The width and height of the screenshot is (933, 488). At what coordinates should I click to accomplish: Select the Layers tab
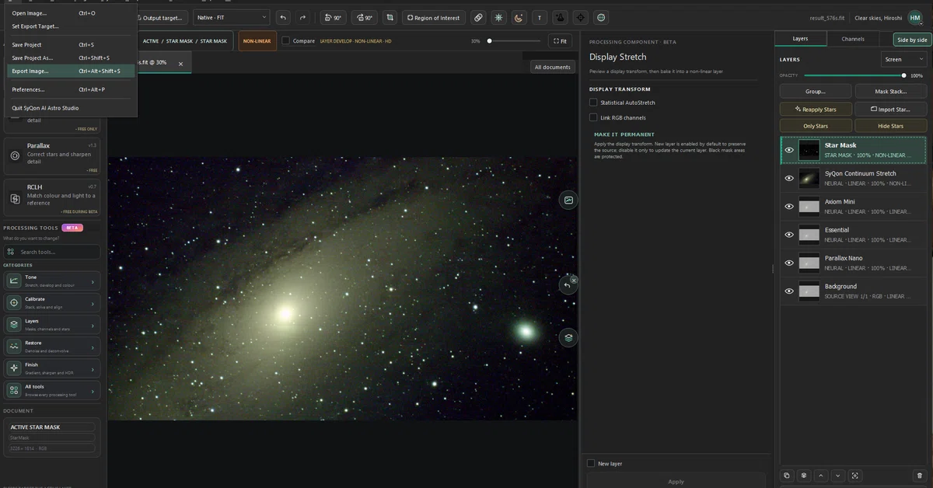pyautogui.click(x=800, y=39)
